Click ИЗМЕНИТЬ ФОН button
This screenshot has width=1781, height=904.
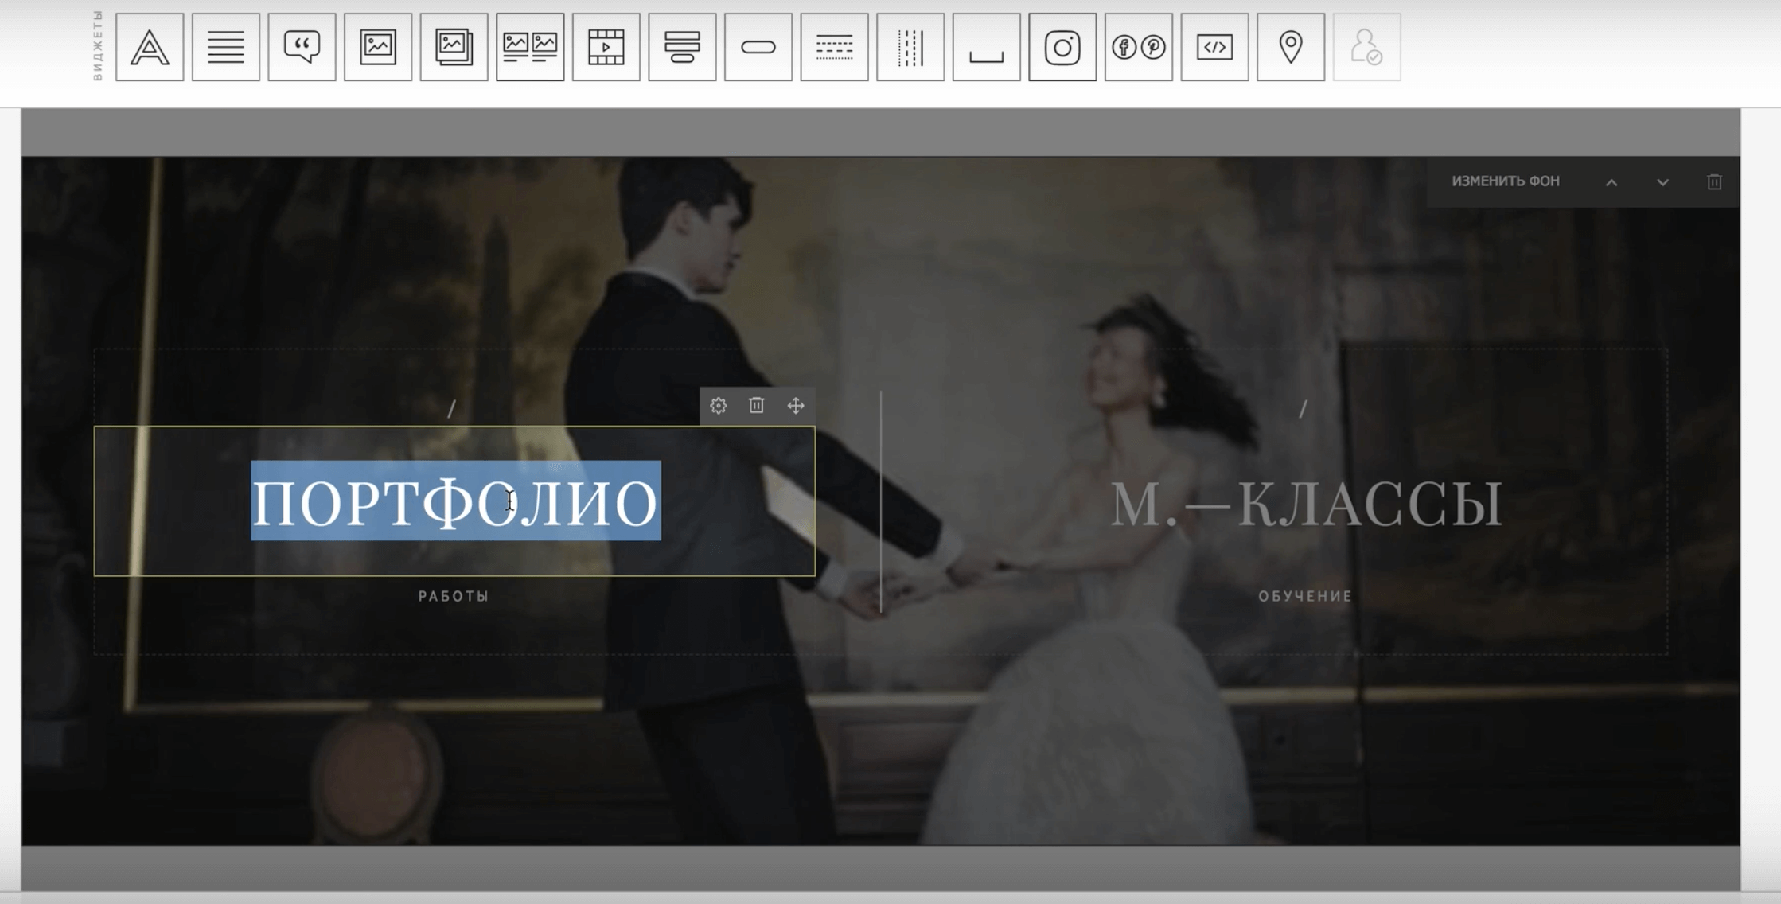pos(1505,181)
